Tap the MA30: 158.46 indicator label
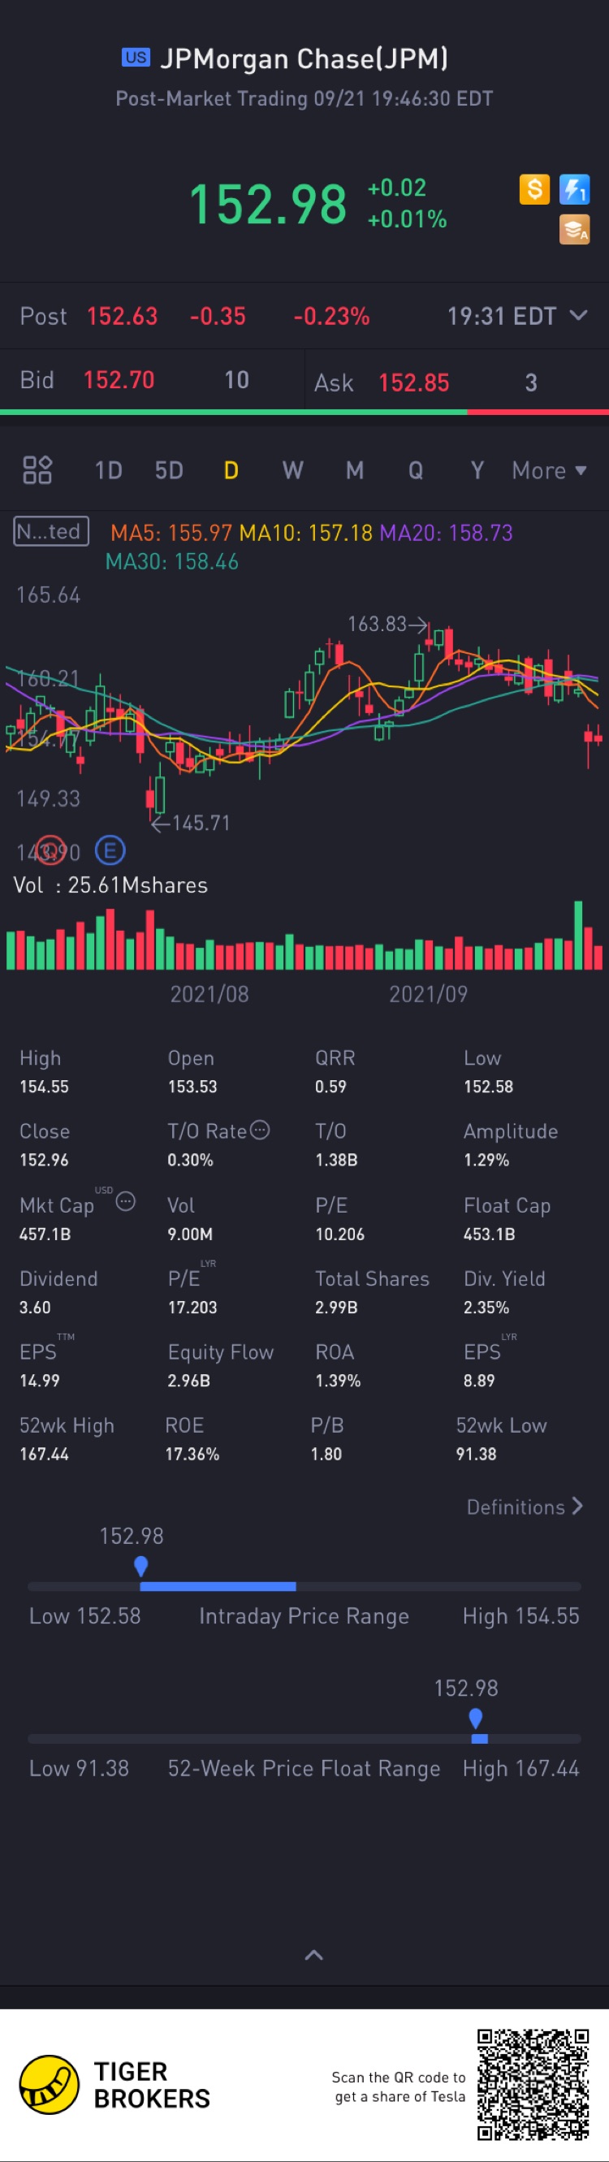This screenshot has height=2162, width=609. (x=172, y=561)
